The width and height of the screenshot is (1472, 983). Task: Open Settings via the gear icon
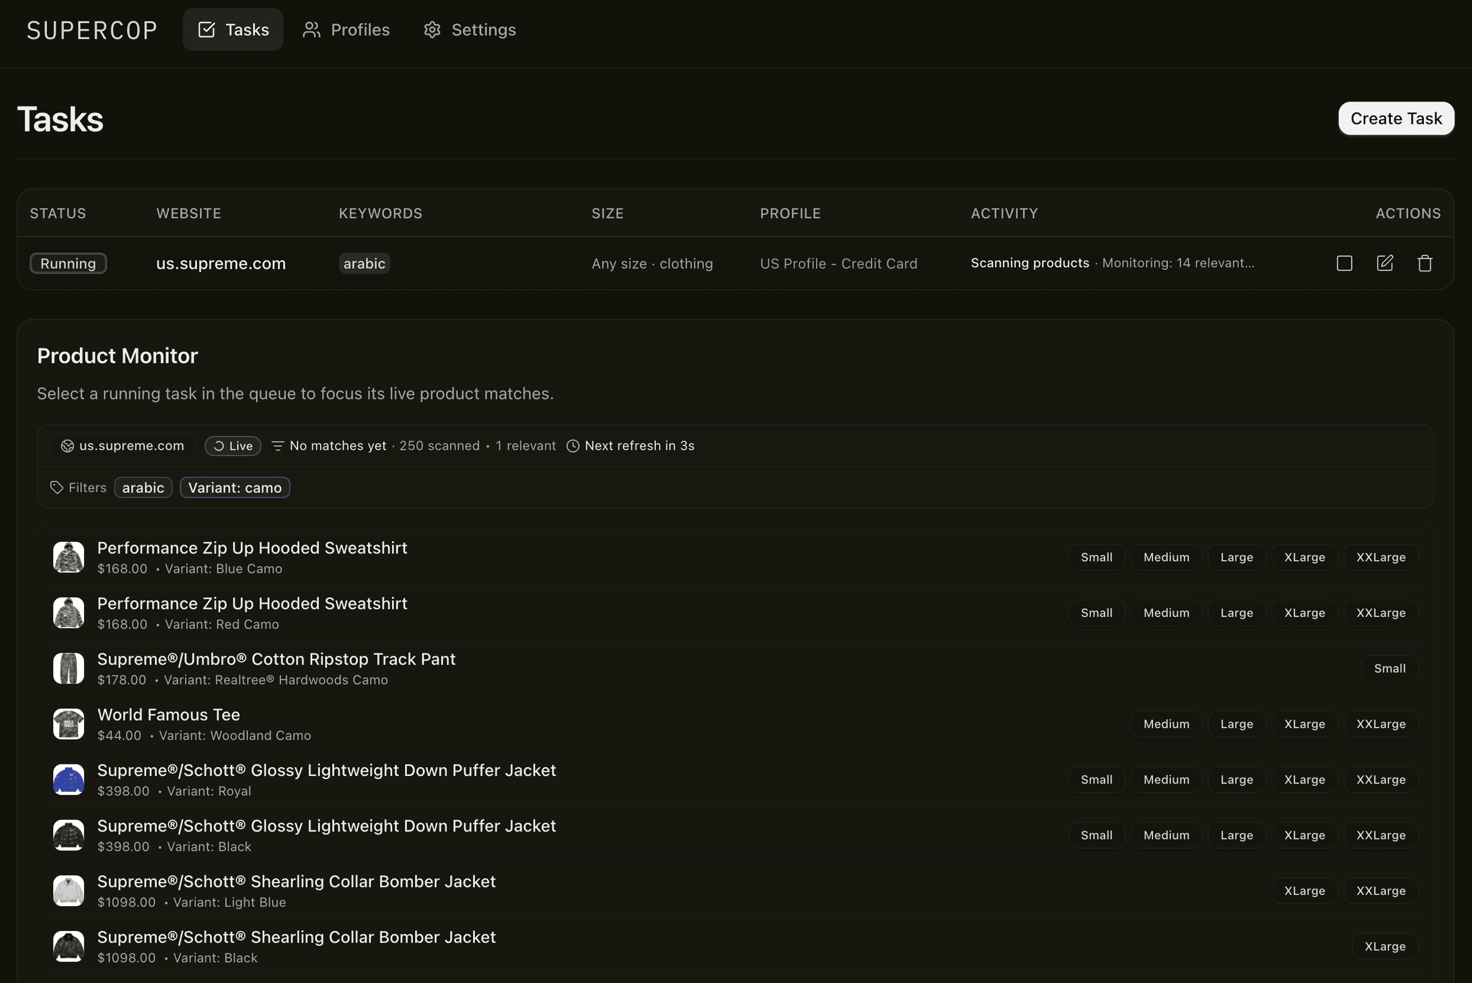click(432, 30)
